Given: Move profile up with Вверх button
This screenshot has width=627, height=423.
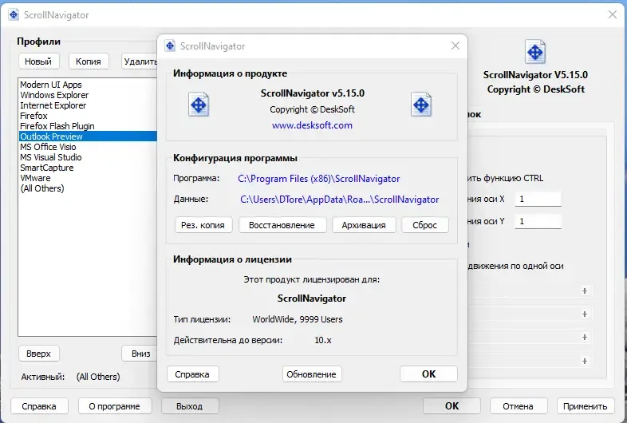Looking at the screenshot, I should tap(39, 354).
